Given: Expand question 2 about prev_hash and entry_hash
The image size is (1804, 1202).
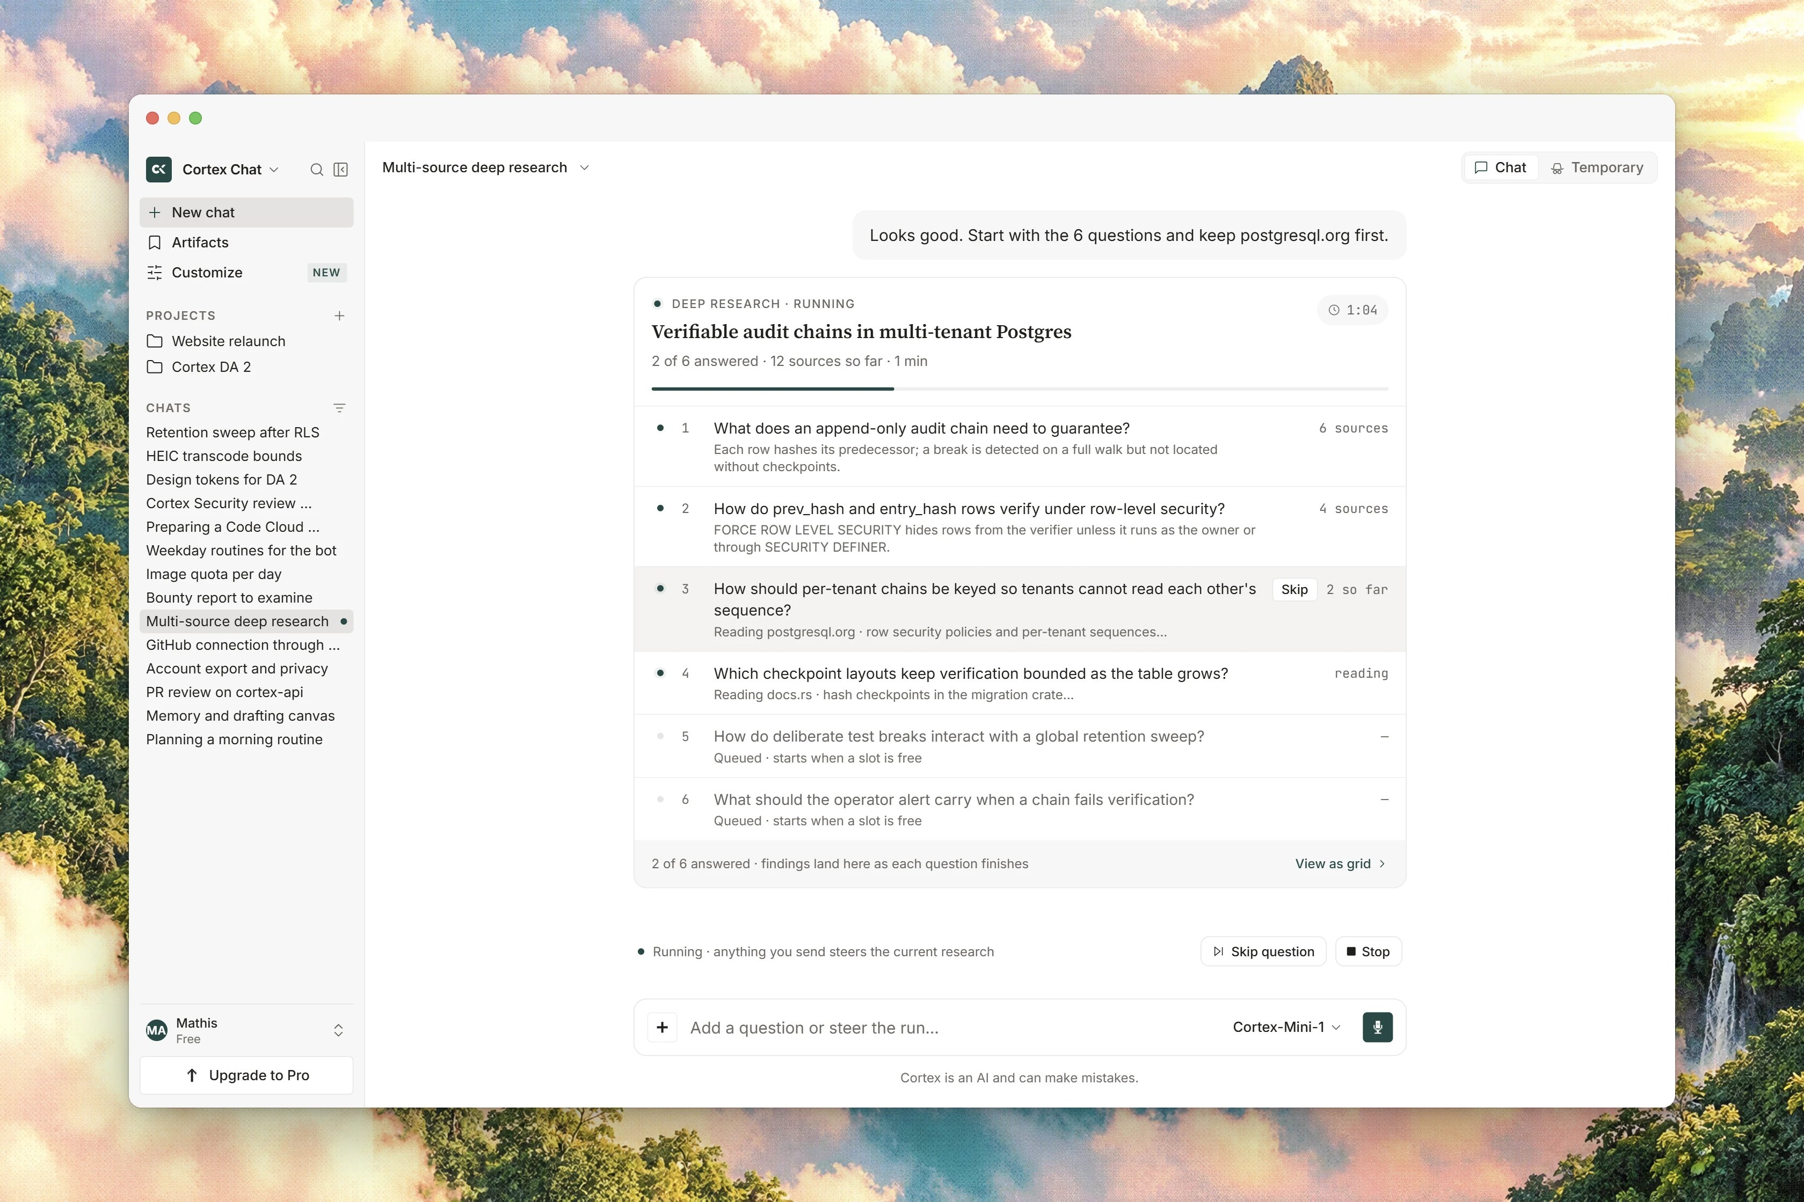Looking at the screenshot, I should coord(1020,526).
